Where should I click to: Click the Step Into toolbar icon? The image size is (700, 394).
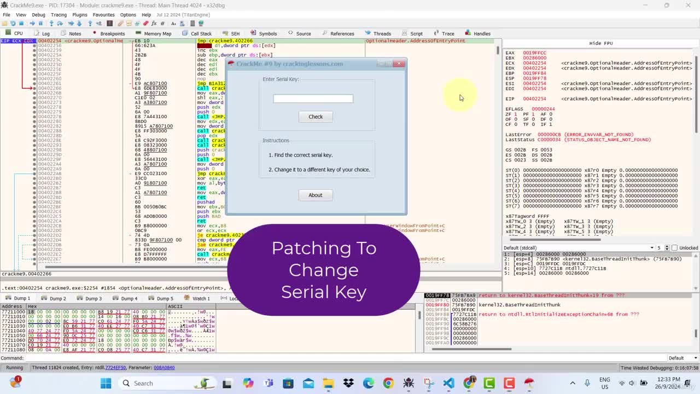51,24
